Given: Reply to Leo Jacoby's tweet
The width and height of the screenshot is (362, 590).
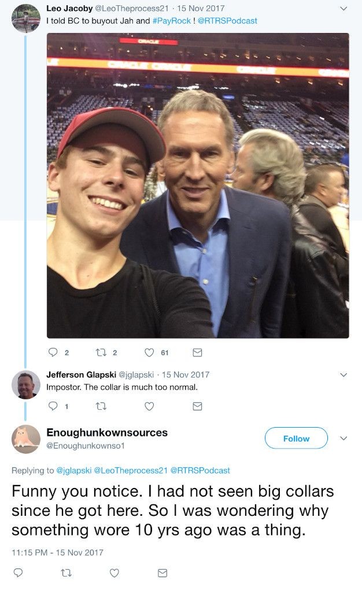Looking at the screenshot, I should point(53,352).
